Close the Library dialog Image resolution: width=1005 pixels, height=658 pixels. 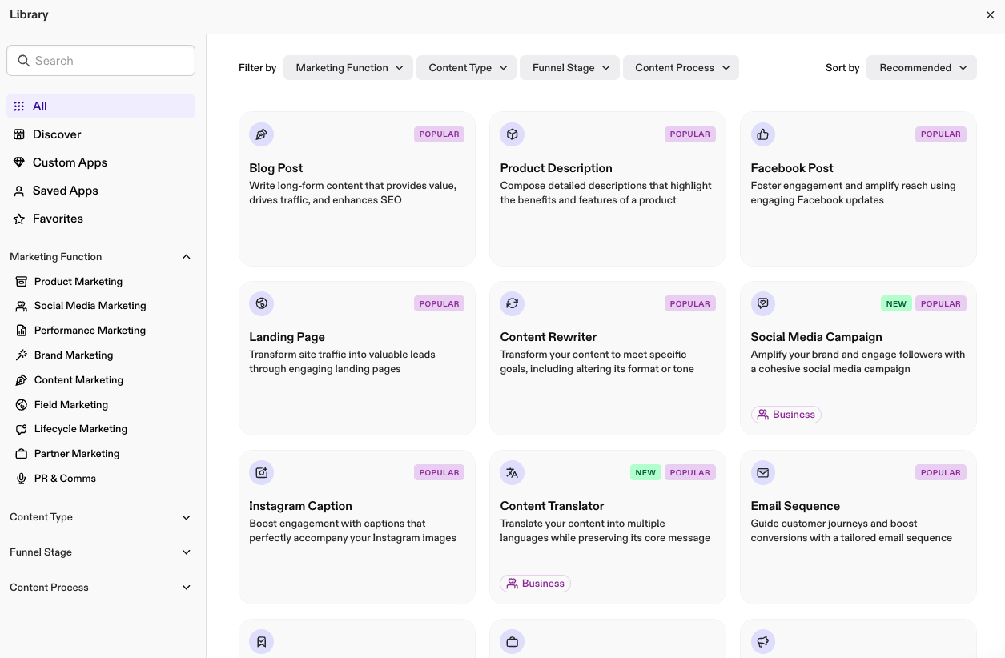point(990,15)
